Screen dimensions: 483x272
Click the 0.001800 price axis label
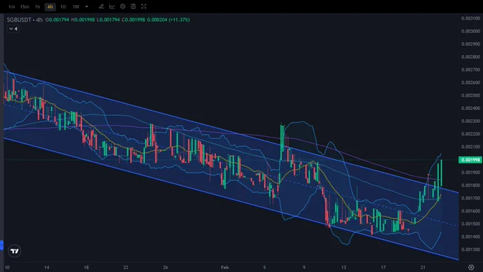[x=471, y=185]
